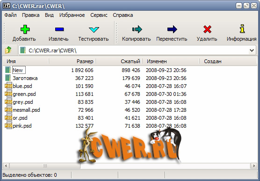Click the PSD icon of mesmall.psd
Image resolution: width=260 pixels, height=181 pixels.
(x=8, y=110)
